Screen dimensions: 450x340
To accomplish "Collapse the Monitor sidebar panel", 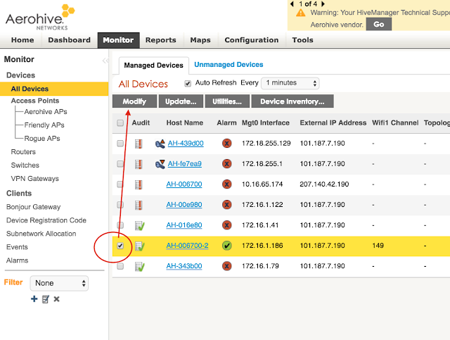I will [105, 61].
